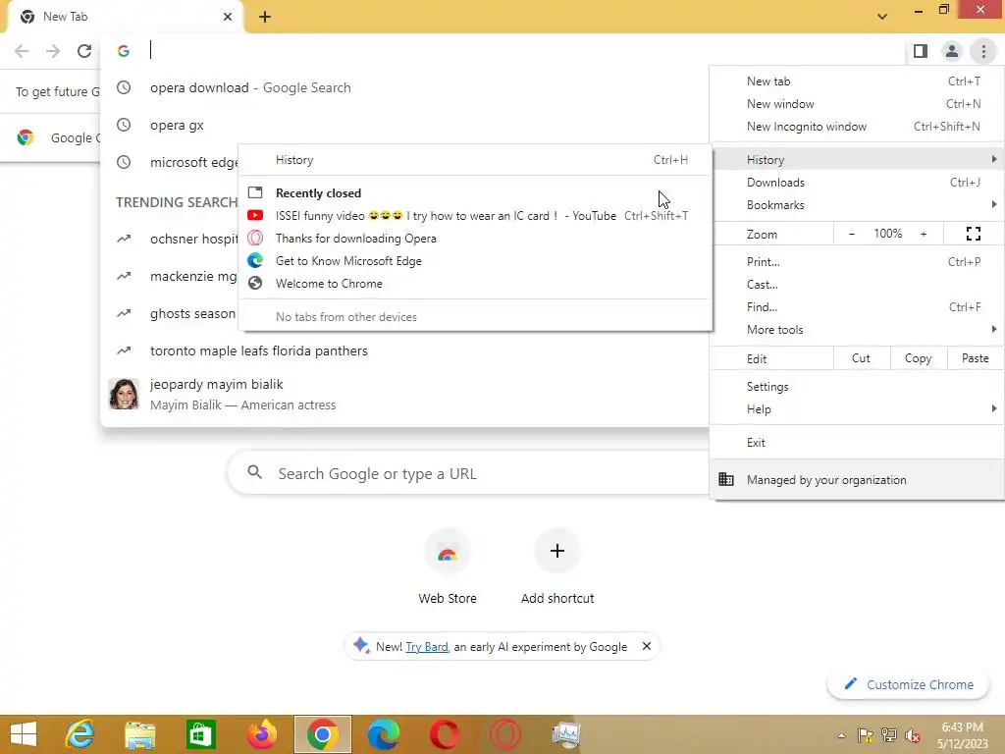Click Exit in the Chrome menu
Screen dimensions: 1005x754
click(857, 443)
